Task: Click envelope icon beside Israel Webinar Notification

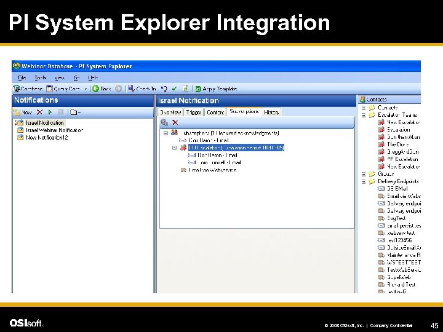Action: coord(20,130)
